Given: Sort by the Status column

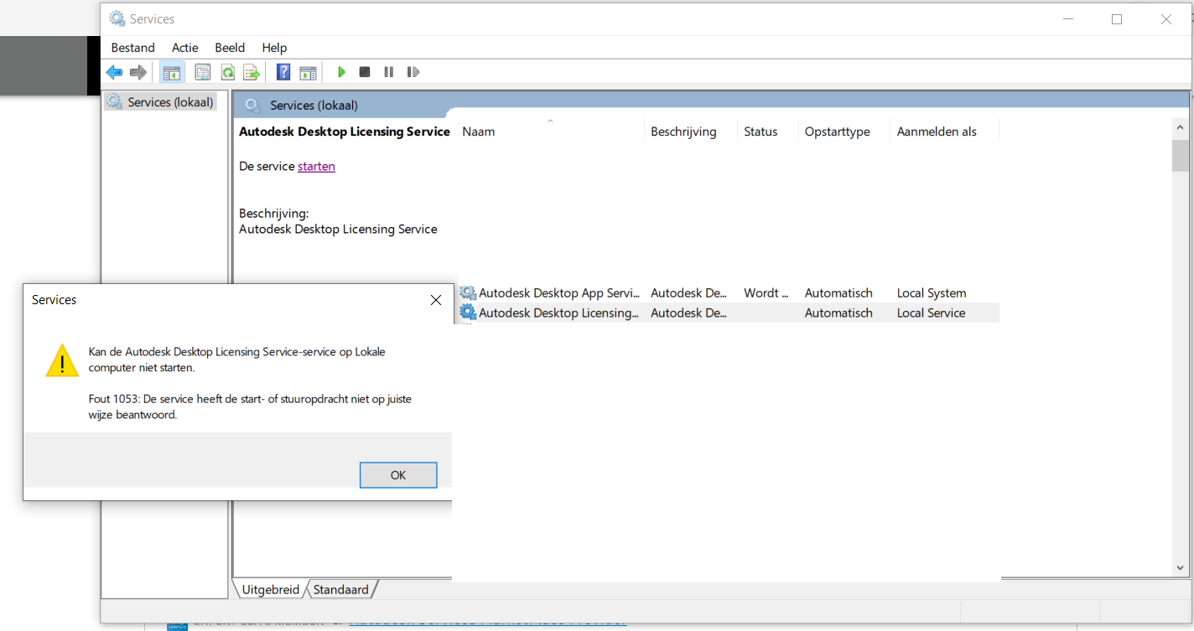Looking at the screenshot, I should click(767, 132).
